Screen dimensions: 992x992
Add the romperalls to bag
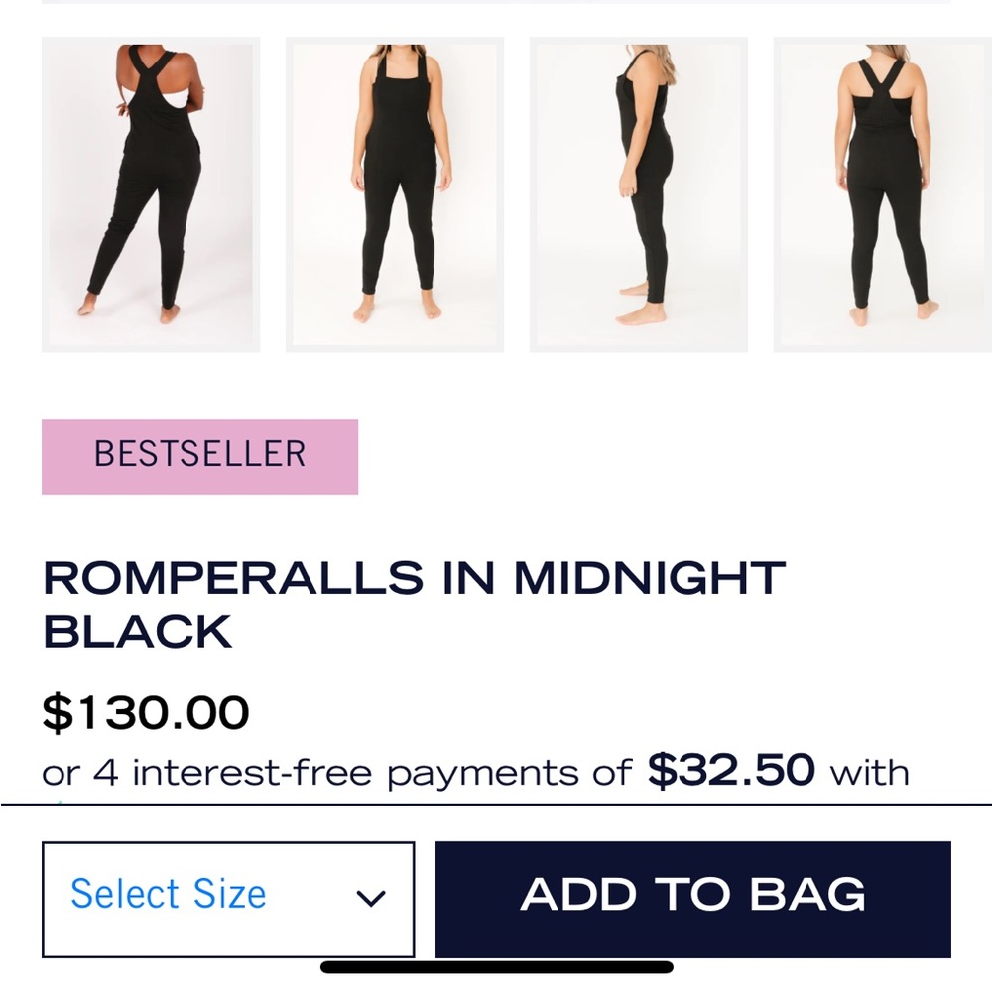[693, 899]
